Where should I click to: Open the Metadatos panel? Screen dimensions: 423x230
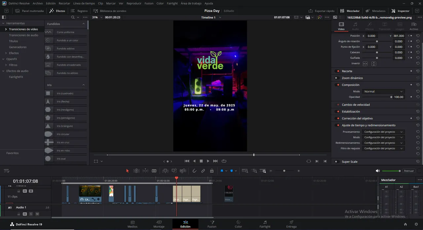[x=376, y=11]
